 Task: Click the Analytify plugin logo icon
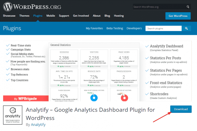(x=13, y=115)
